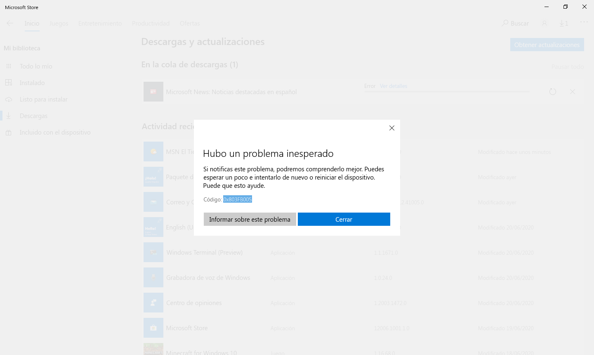Click the Descargas y actualizaciones heading

[203, 42]
